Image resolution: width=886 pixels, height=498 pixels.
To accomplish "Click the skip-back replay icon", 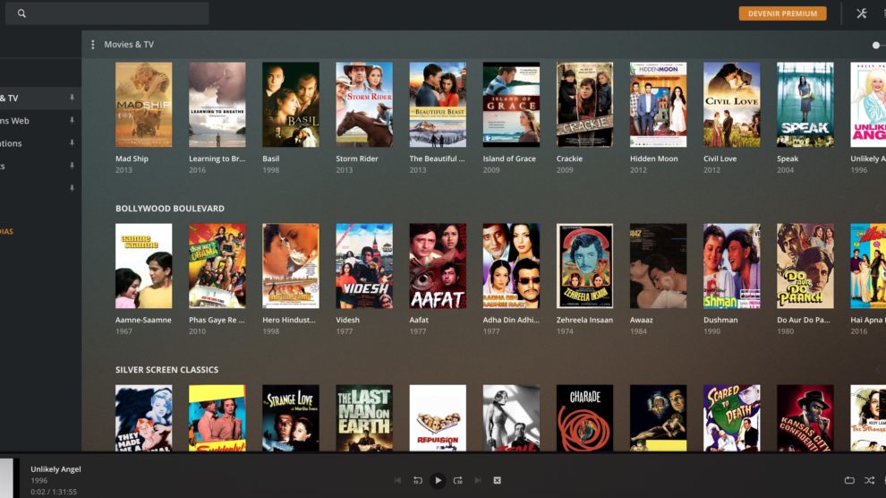I will coord(418,480).
